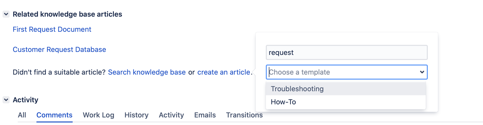Select the How-To template option

coord(346,102)
